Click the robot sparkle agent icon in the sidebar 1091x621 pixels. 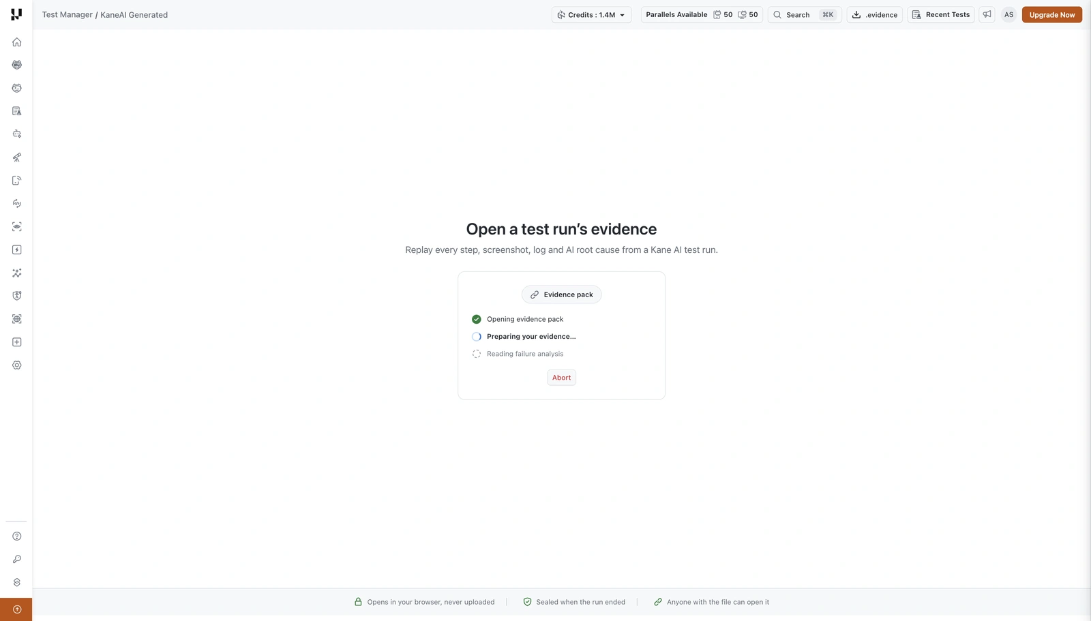[17, 134]
